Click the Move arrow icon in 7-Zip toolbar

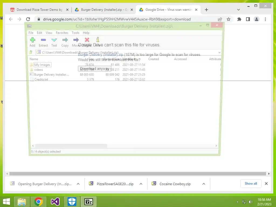point(76,40)
